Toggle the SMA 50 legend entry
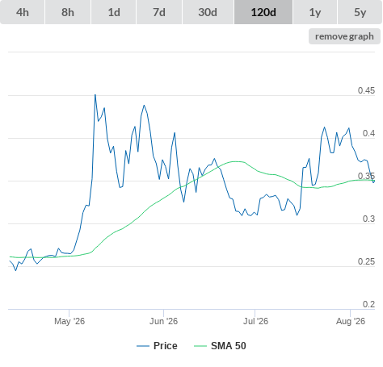This screenshot has height=367, width=383. 229,346
